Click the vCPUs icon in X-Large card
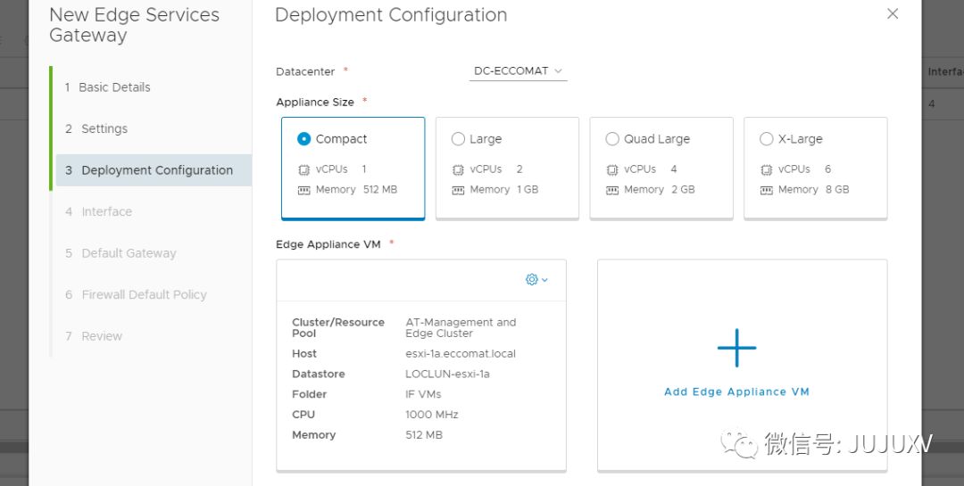This screenshot has height=486, width=964. tap(766, 169)
